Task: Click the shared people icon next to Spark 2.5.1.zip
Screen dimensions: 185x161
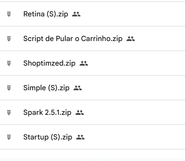Action: point(80,112)
